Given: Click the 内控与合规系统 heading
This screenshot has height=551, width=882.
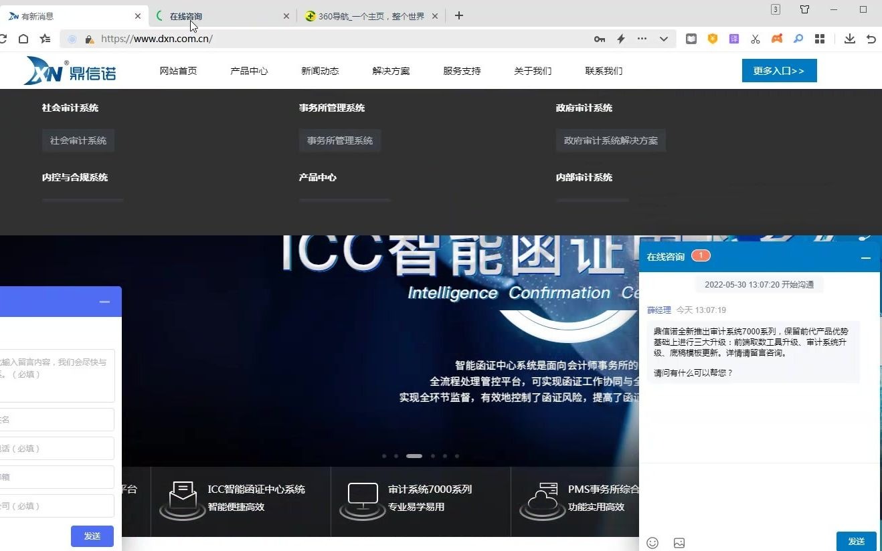Looking at the screenshot, I should click(x=75, y=177).
